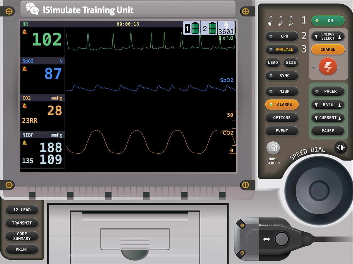Toggle the ANALYZE button

282,50
